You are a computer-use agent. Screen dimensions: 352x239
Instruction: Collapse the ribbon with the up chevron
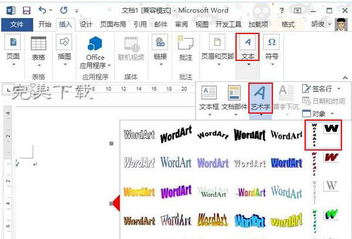tap(345, 78)
